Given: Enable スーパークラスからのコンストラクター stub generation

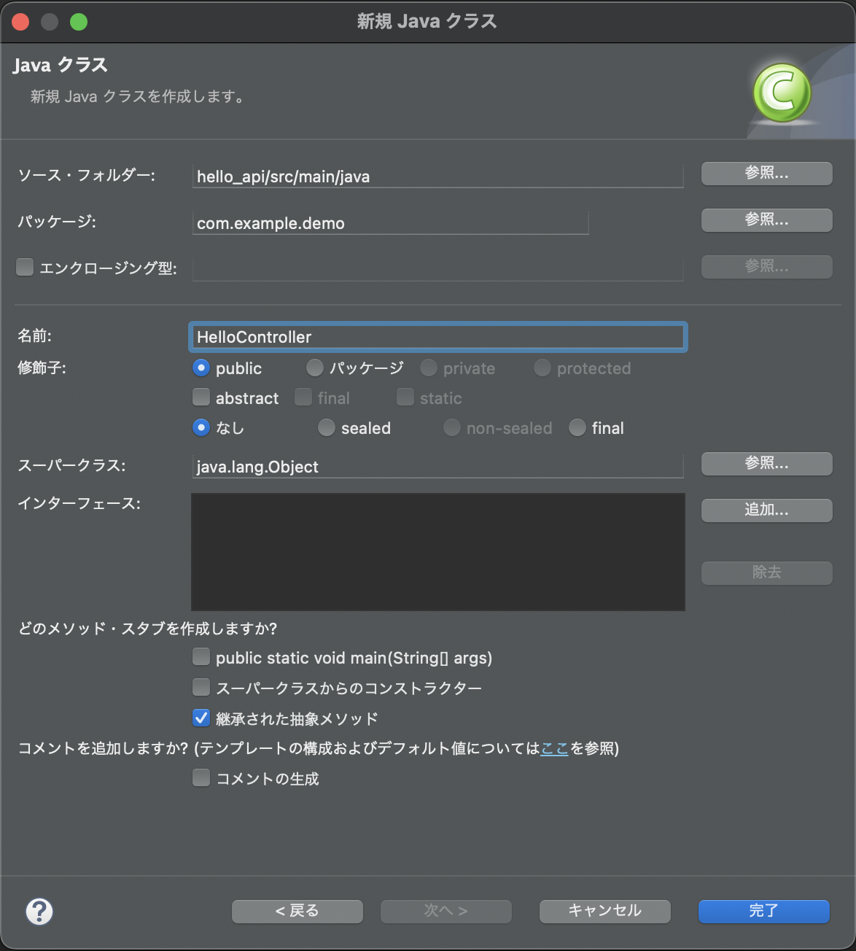Looking at the screenshot, I should click(x=201, y=687).
